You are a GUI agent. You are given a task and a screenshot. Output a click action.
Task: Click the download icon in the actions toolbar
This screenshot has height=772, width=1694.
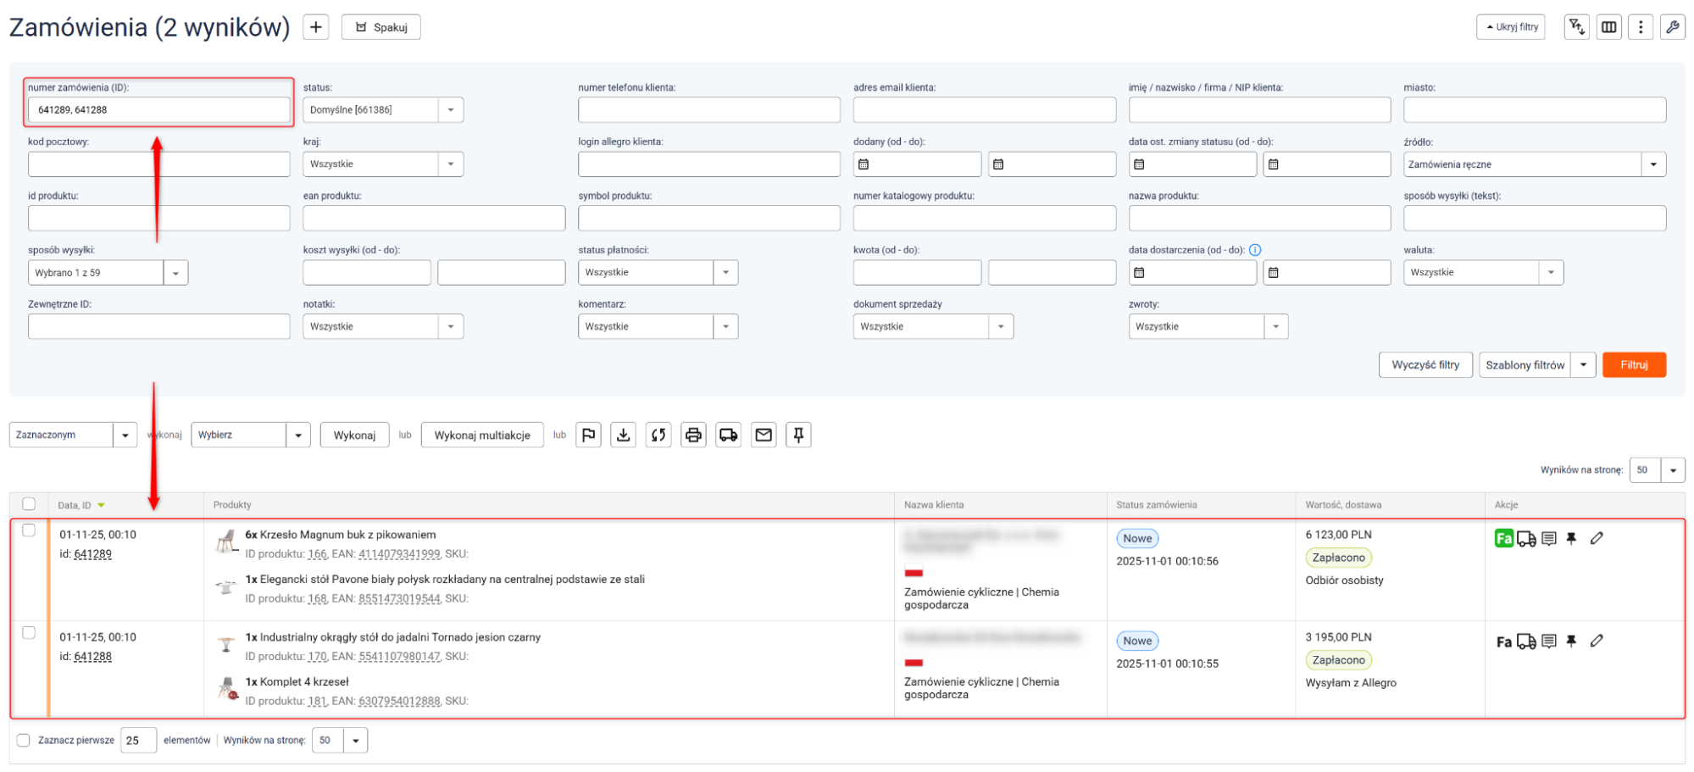tap(624, 435)
